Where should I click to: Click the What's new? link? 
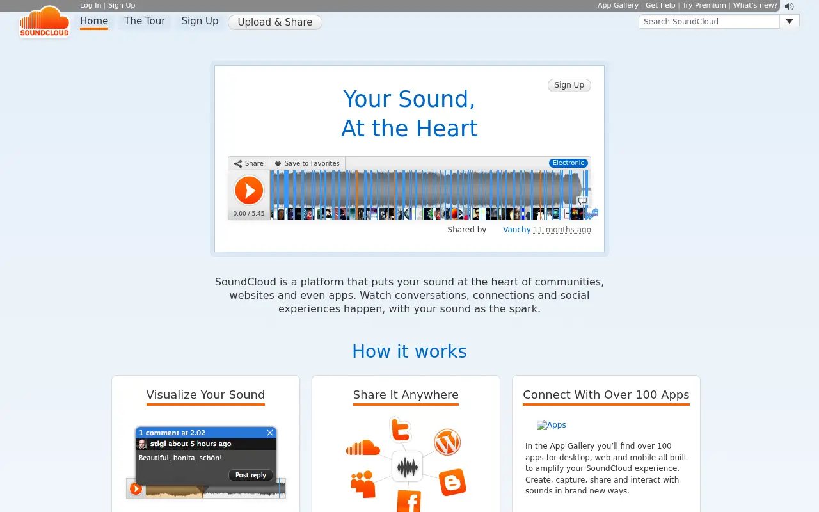click(x=755, y=5)
